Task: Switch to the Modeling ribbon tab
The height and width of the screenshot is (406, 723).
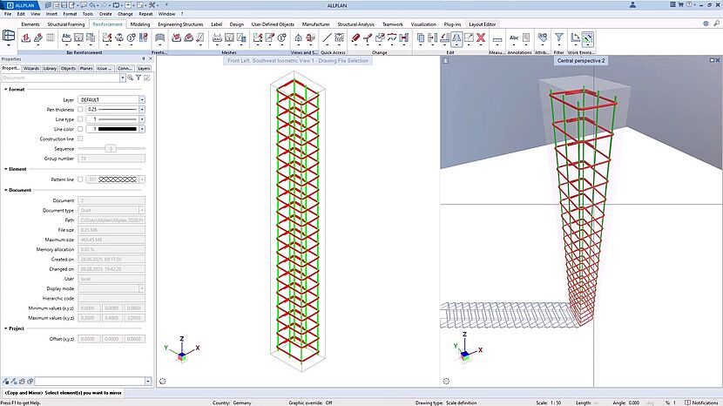Action: 140,24
